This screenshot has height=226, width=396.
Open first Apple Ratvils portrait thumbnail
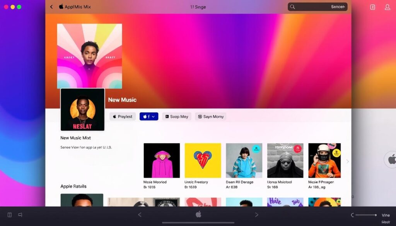(82, 200)
